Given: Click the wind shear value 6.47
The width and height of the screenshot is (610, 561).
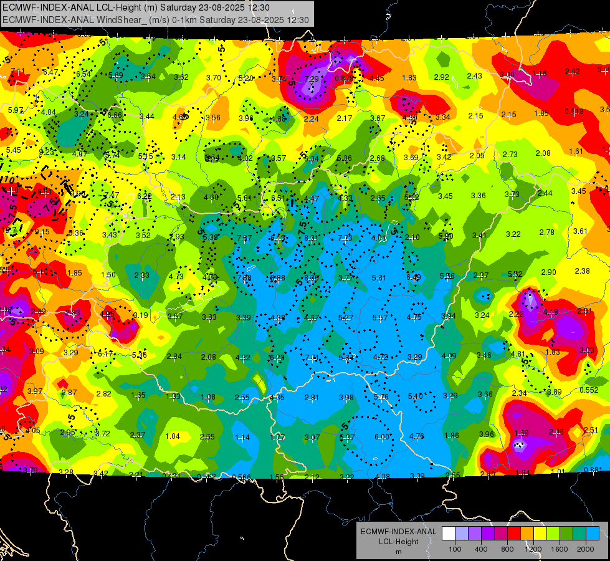Looking at the screenshot, I should (x=50, y=72).
